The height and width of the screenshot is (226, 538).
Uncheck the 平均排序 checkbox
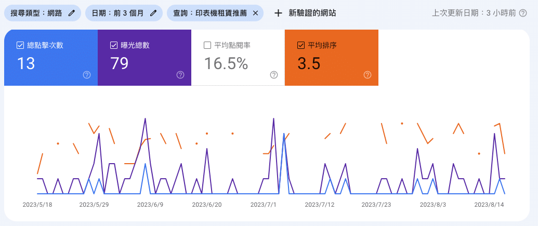(x=301, y=45)
